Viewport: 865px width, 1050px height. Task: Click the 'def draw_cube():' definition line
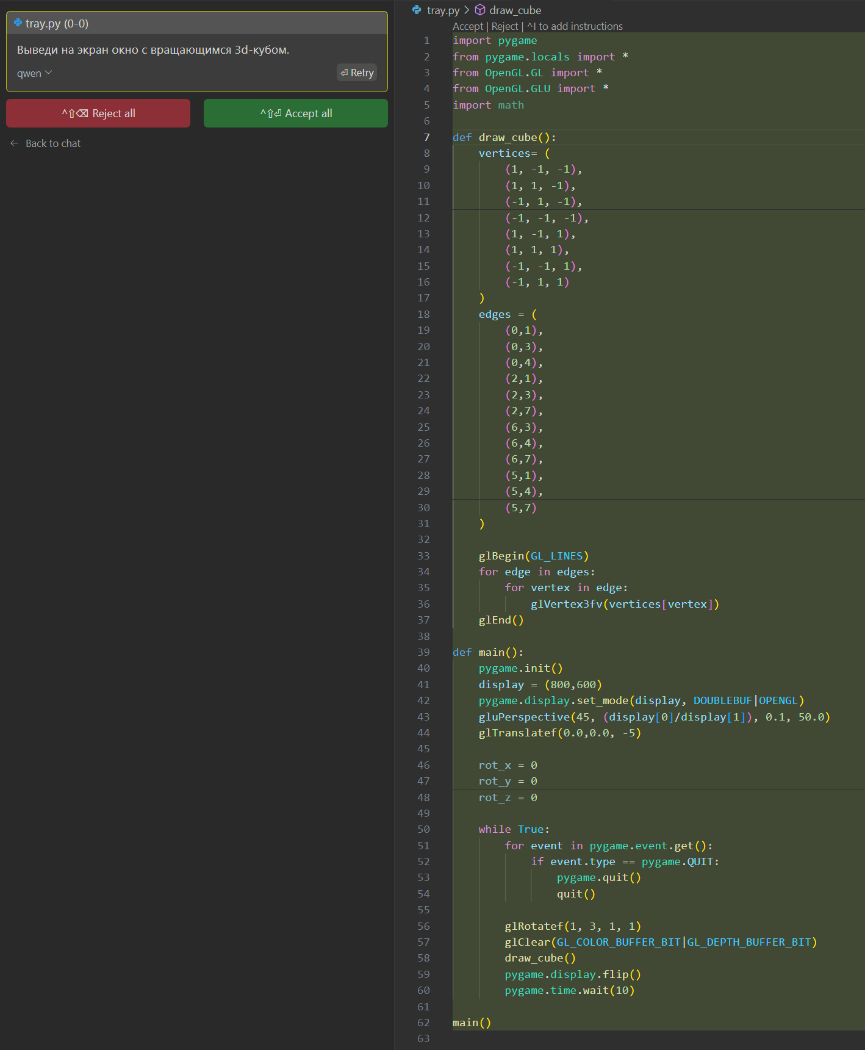click(x=504, y=137)
